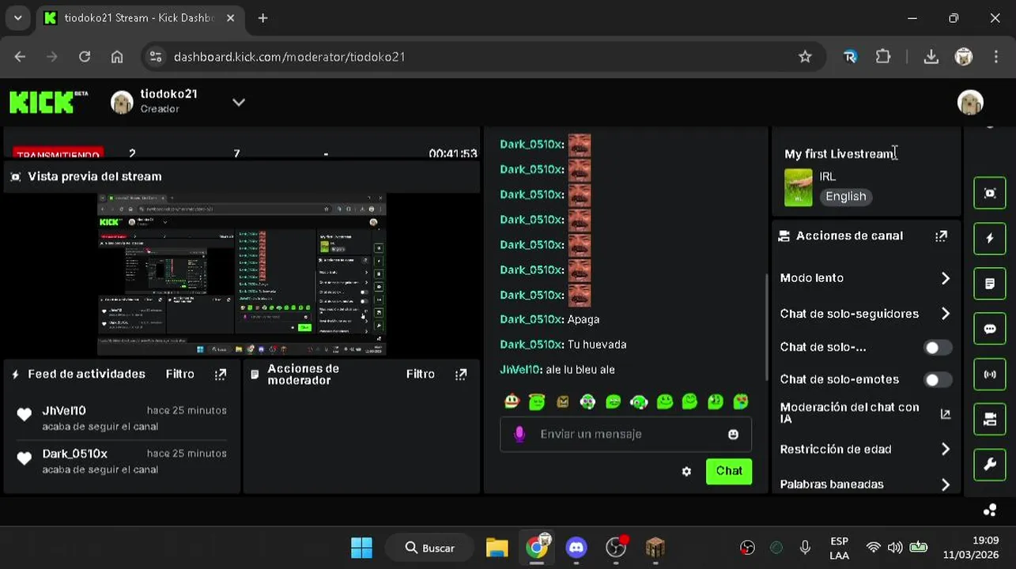
Task: Click the stream preview thumbnail
Action: tap(242, 274)
